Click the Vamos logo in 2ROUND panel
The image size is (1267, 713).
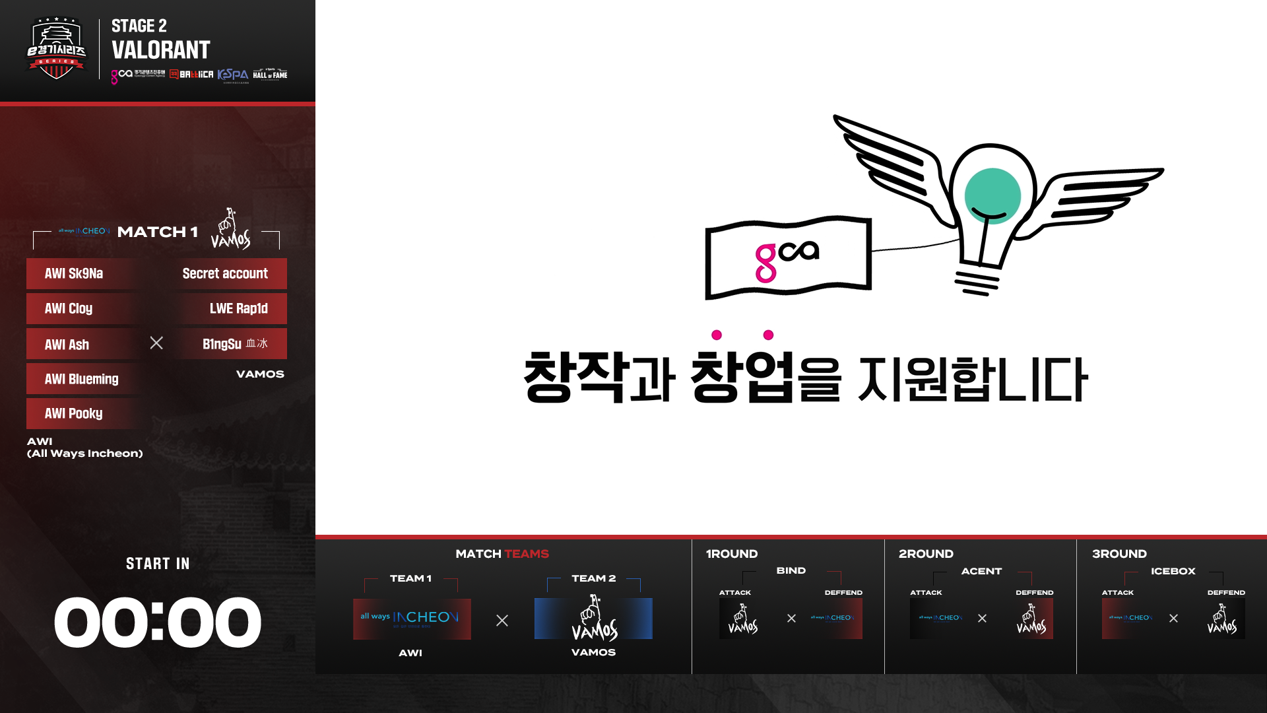pyautogui.click(x=1031, y=619)
